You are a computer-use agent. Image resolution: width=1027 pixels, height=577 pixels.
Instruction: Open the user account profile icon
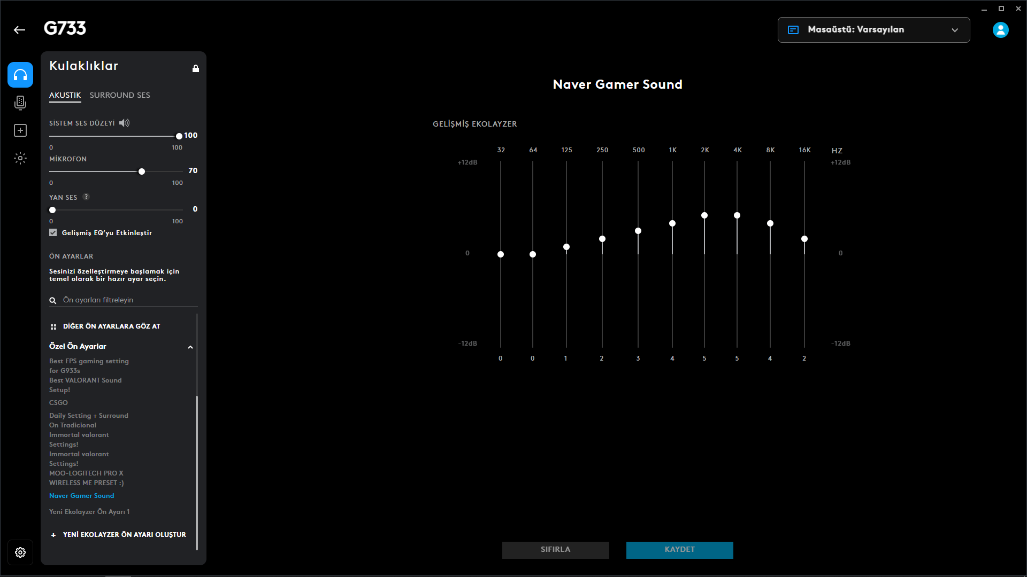click(1001, 30)
